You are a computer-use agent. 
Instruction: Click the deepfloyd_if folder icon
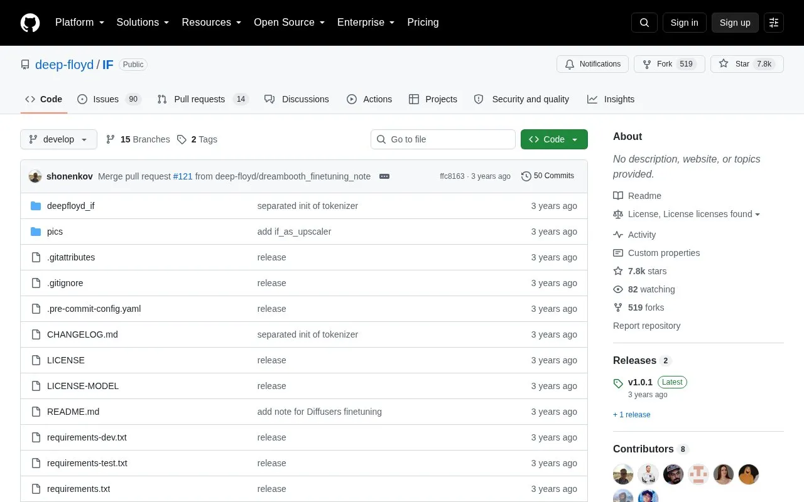click(x=36, y=206)
